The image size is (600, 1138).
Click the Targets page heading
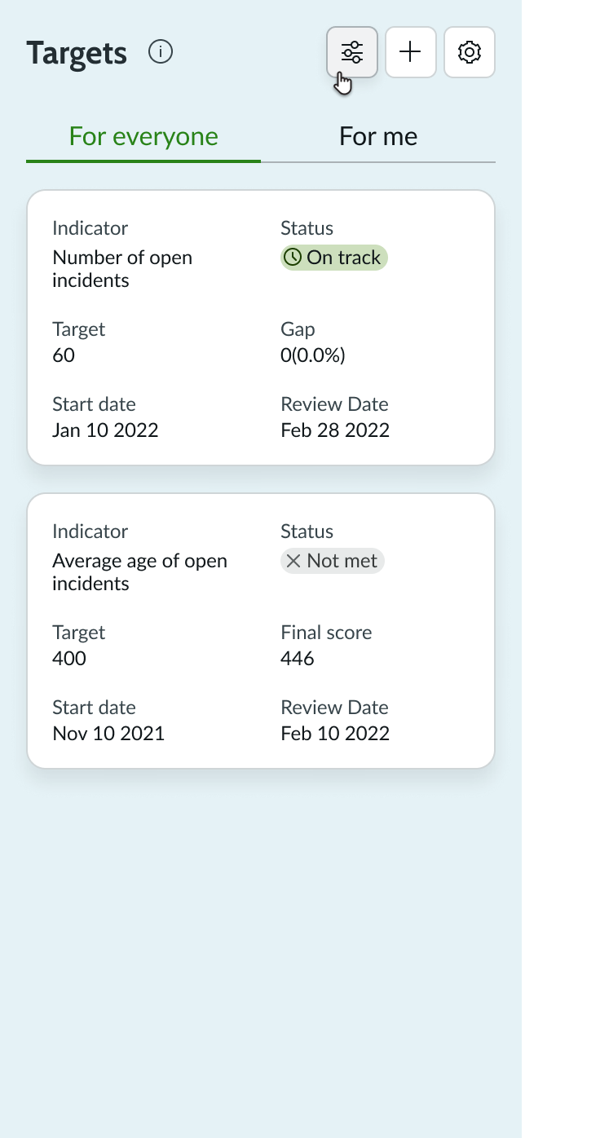[77, 51]
